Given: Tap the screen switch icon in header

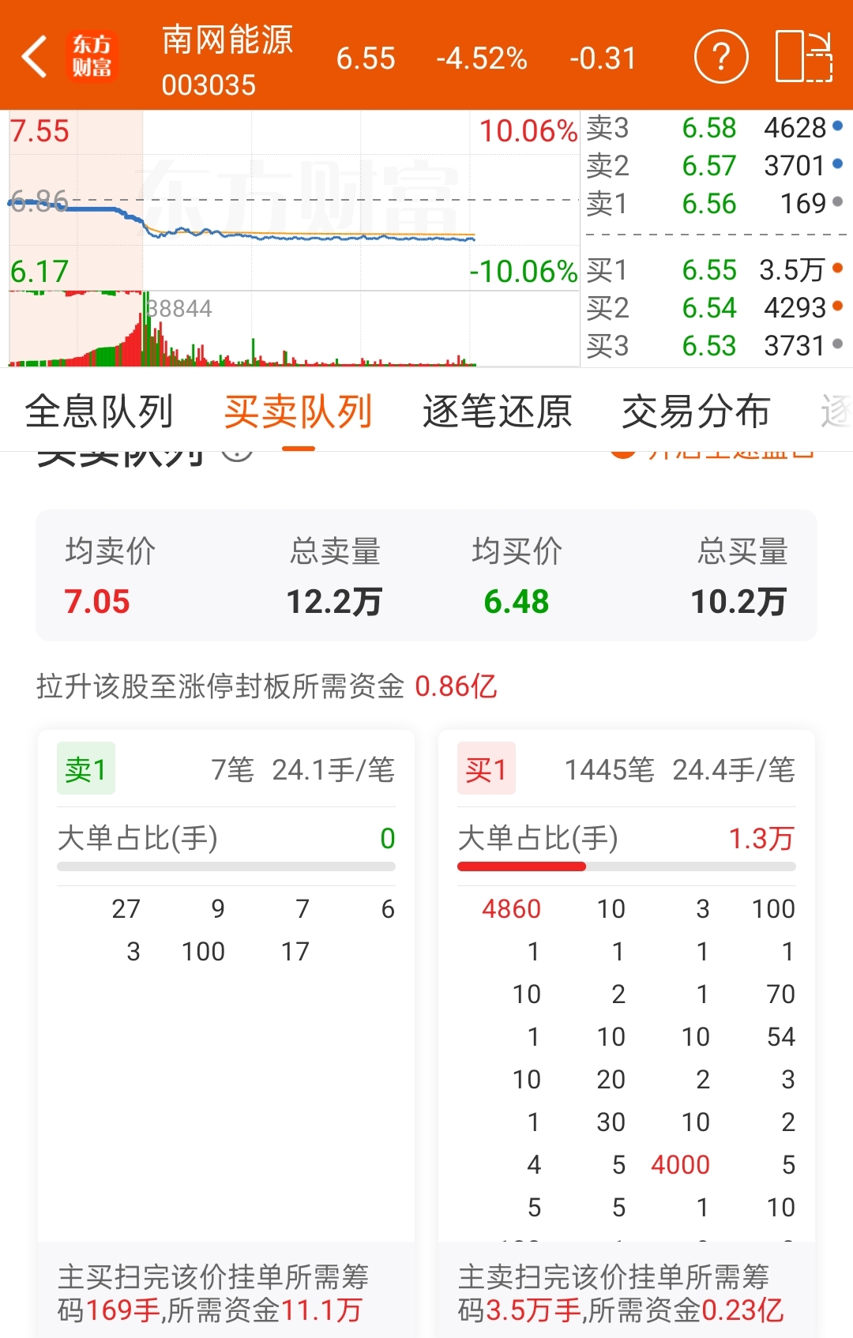Looking at the screenshot, I should pos(804,57).
